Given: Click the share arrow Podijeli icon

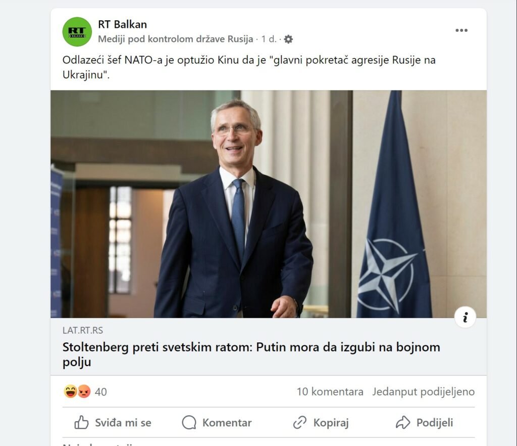Looking at the screenshot, I should pyautogui.click(x=403, y=422).
